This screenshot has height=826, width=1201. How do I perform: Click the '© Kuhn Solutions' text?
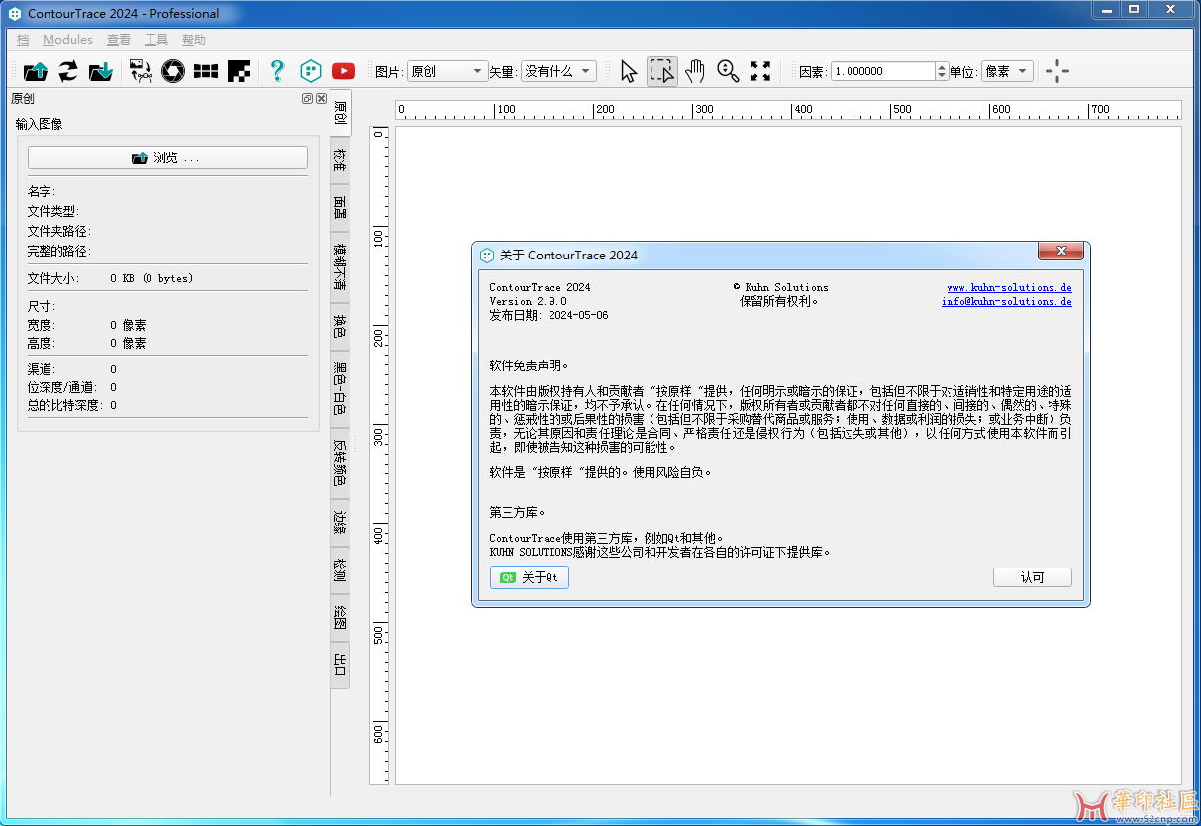tap(780, 287)
